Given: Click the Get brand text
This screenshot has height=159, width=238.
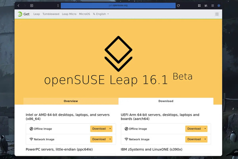Looking at the screenshot, I should (27, 14).
